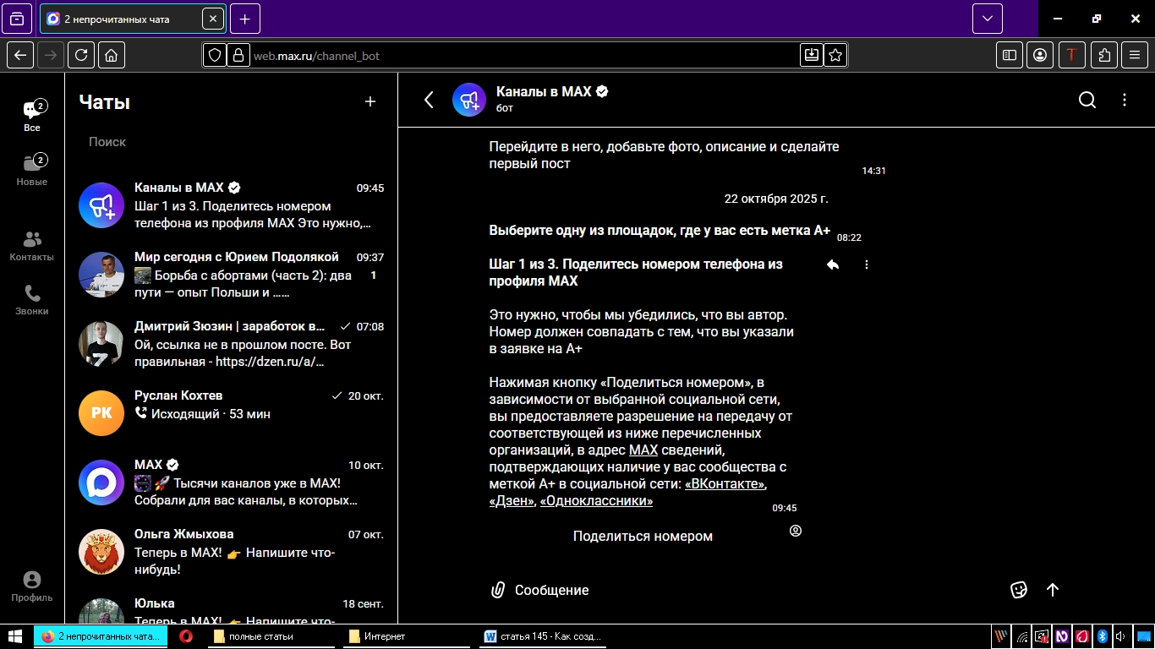
Task: Start a new chat with plus icon
Action: (369, 101)
